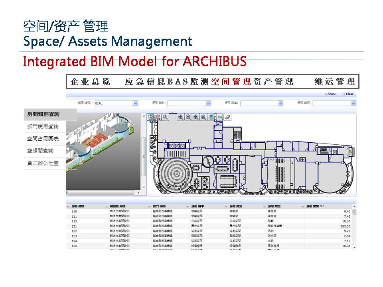Click the green double-arrow refresh icon
383x287 pixels.
tap(220, 117)
